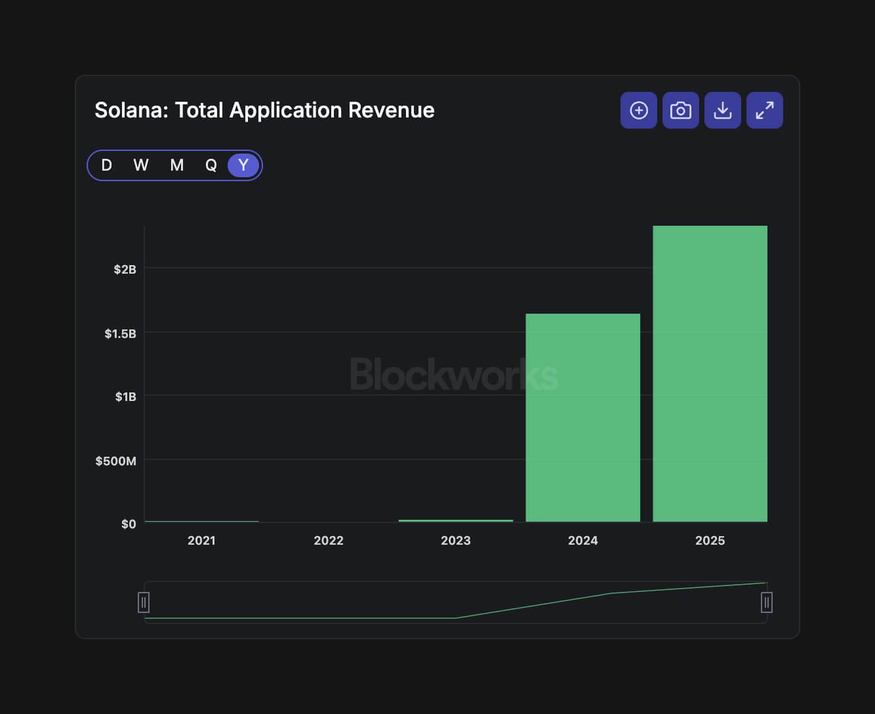The height and width of the screenshot is (714, 875).
Task: Grab the left timeline range handle
Action: (x=144, y=601)
